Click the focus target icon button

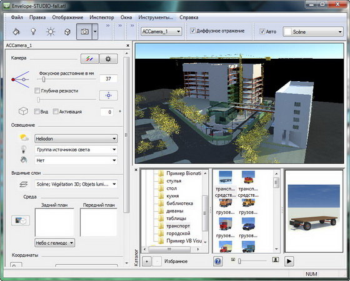tap(108, 96)
